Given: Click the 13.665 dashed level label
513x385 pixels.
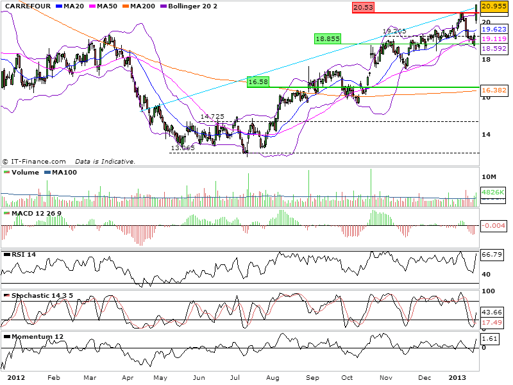Looking at the screenshot, I should coord(183,148).
